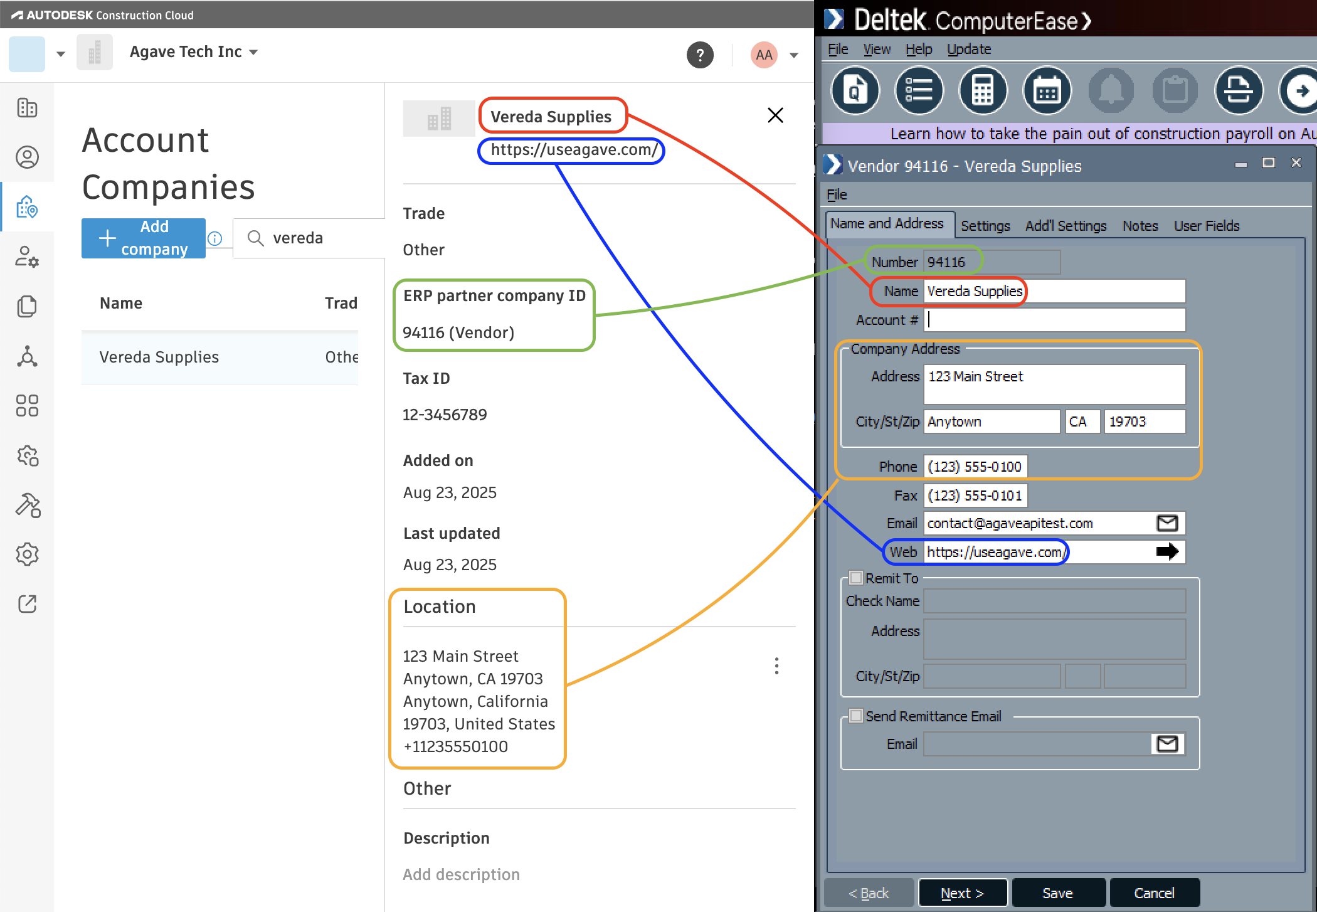Click the payroll promo banner in ComputerEase
The image size is (1317, 912).
point(1069,133)
